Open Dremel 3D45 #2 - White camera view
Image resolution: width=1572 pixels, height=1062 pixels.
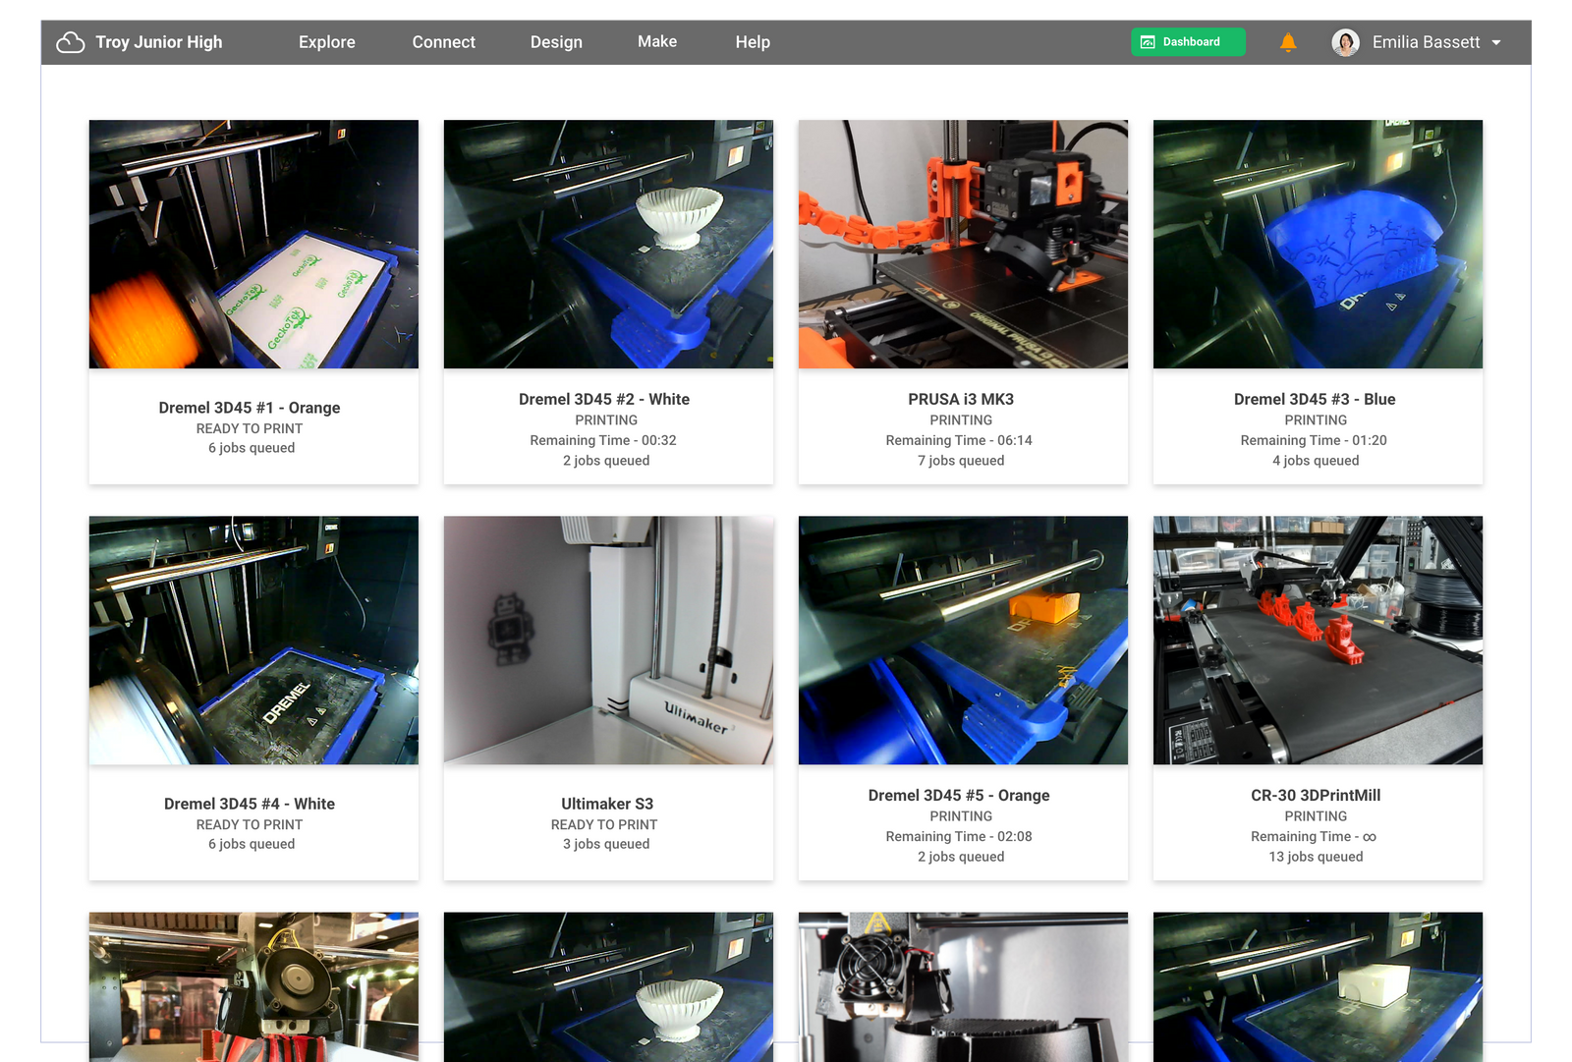(x=608, y=245)
